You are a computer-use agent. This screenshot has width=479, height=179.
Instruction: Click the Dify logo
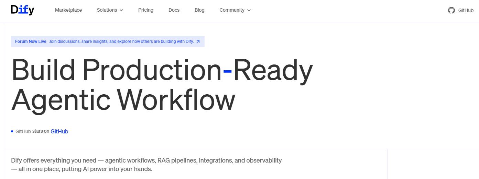[x=22, y=10]
